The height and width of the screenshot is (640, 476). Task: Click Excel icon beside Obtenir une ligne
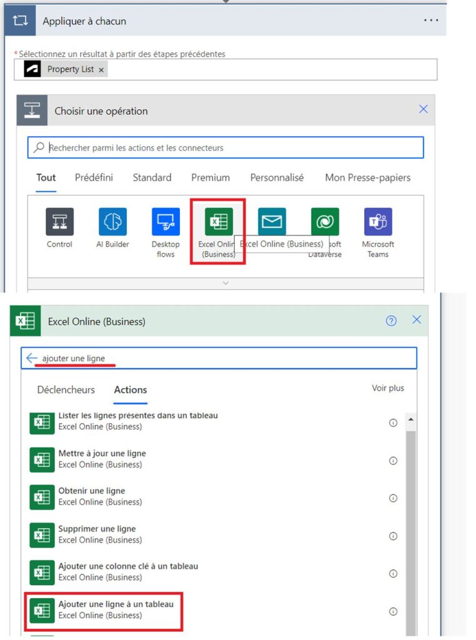click(42, 497)
